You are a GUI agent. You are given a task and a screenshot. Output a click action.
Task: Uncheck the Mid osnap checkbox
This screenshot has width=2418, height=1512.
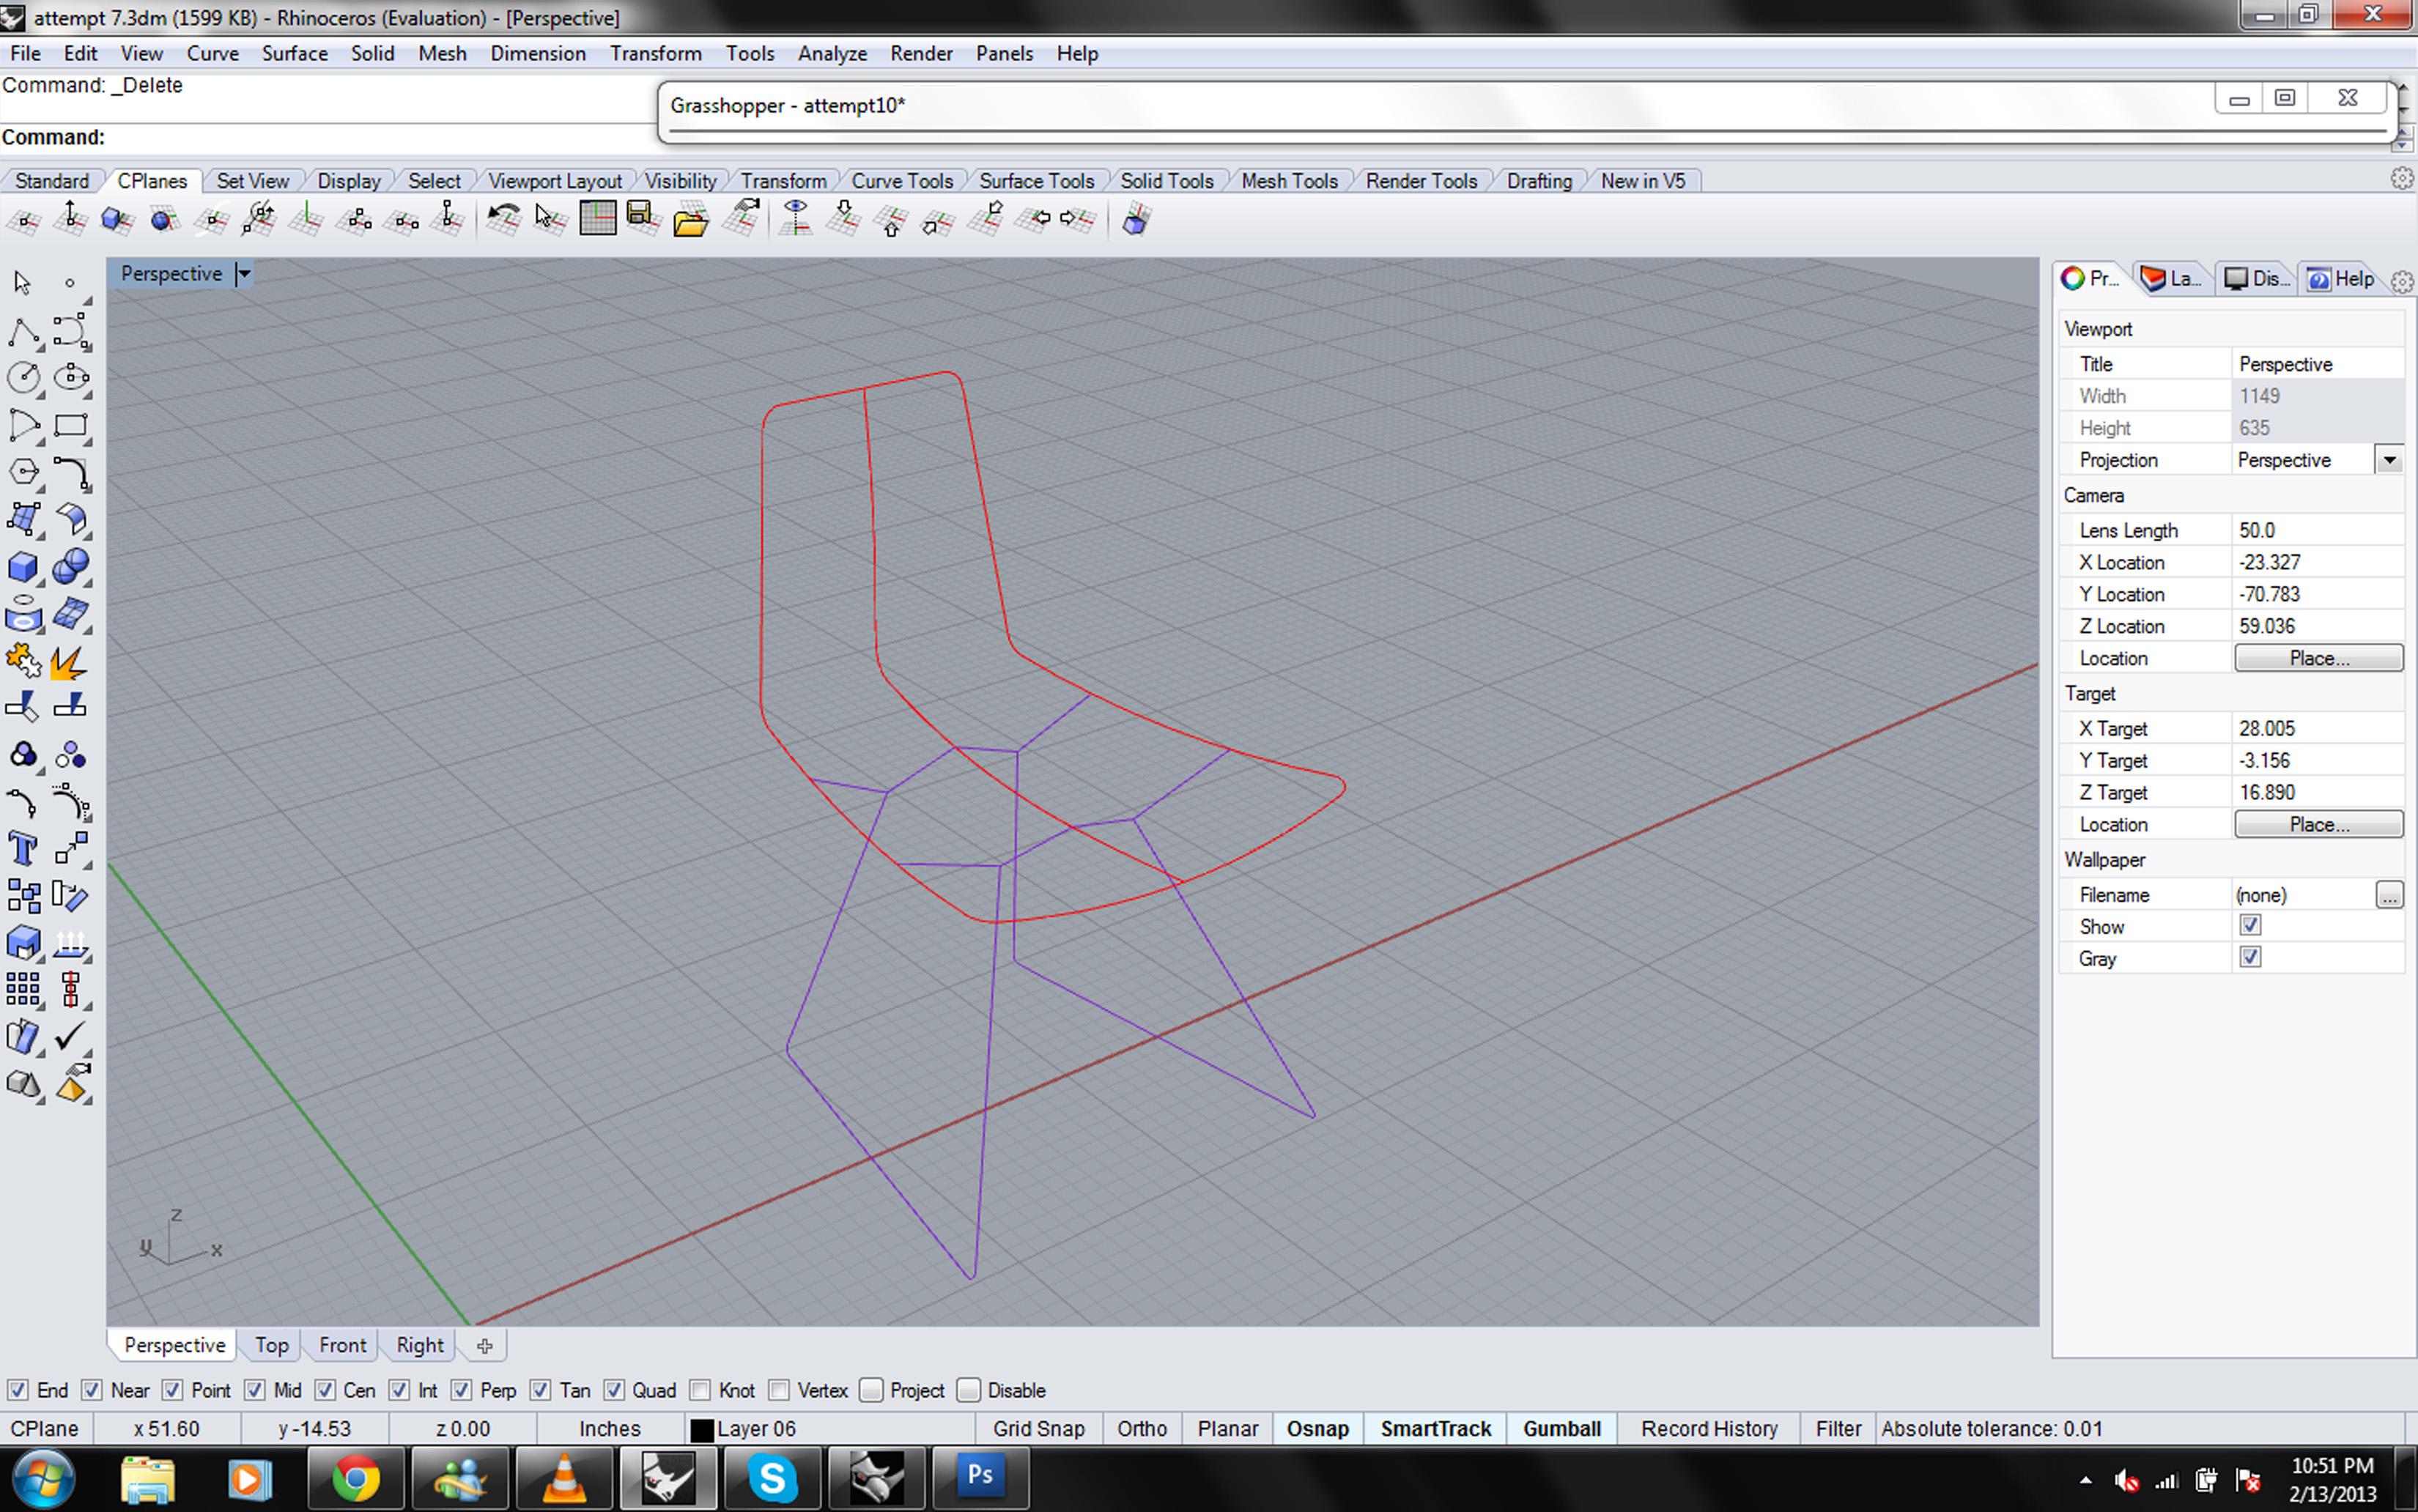(255, 1390)
